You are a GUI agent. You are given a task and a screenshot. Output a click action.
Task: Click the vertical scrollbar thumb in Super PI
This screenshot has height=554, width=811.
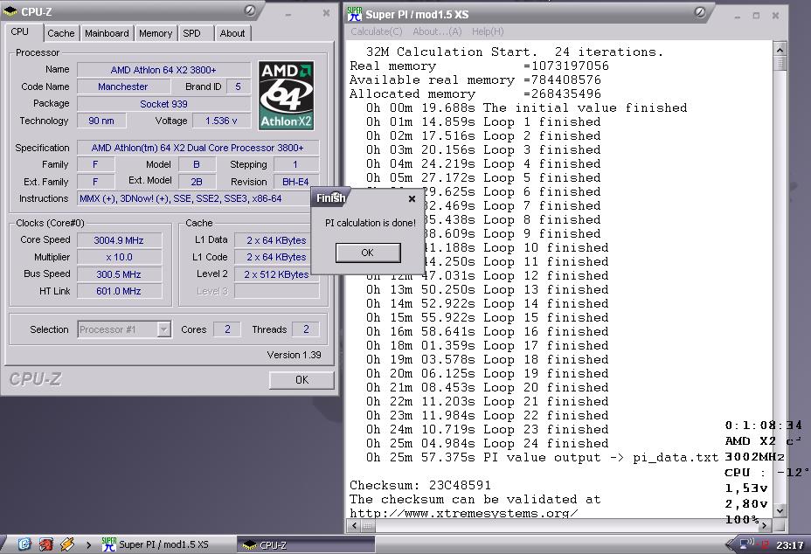point(780,64)
